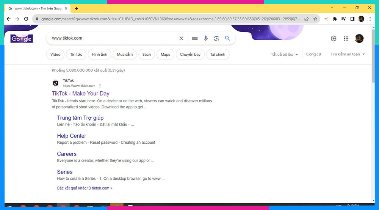
Task: Select the Mua sắm filter
Action: point(125,54)
